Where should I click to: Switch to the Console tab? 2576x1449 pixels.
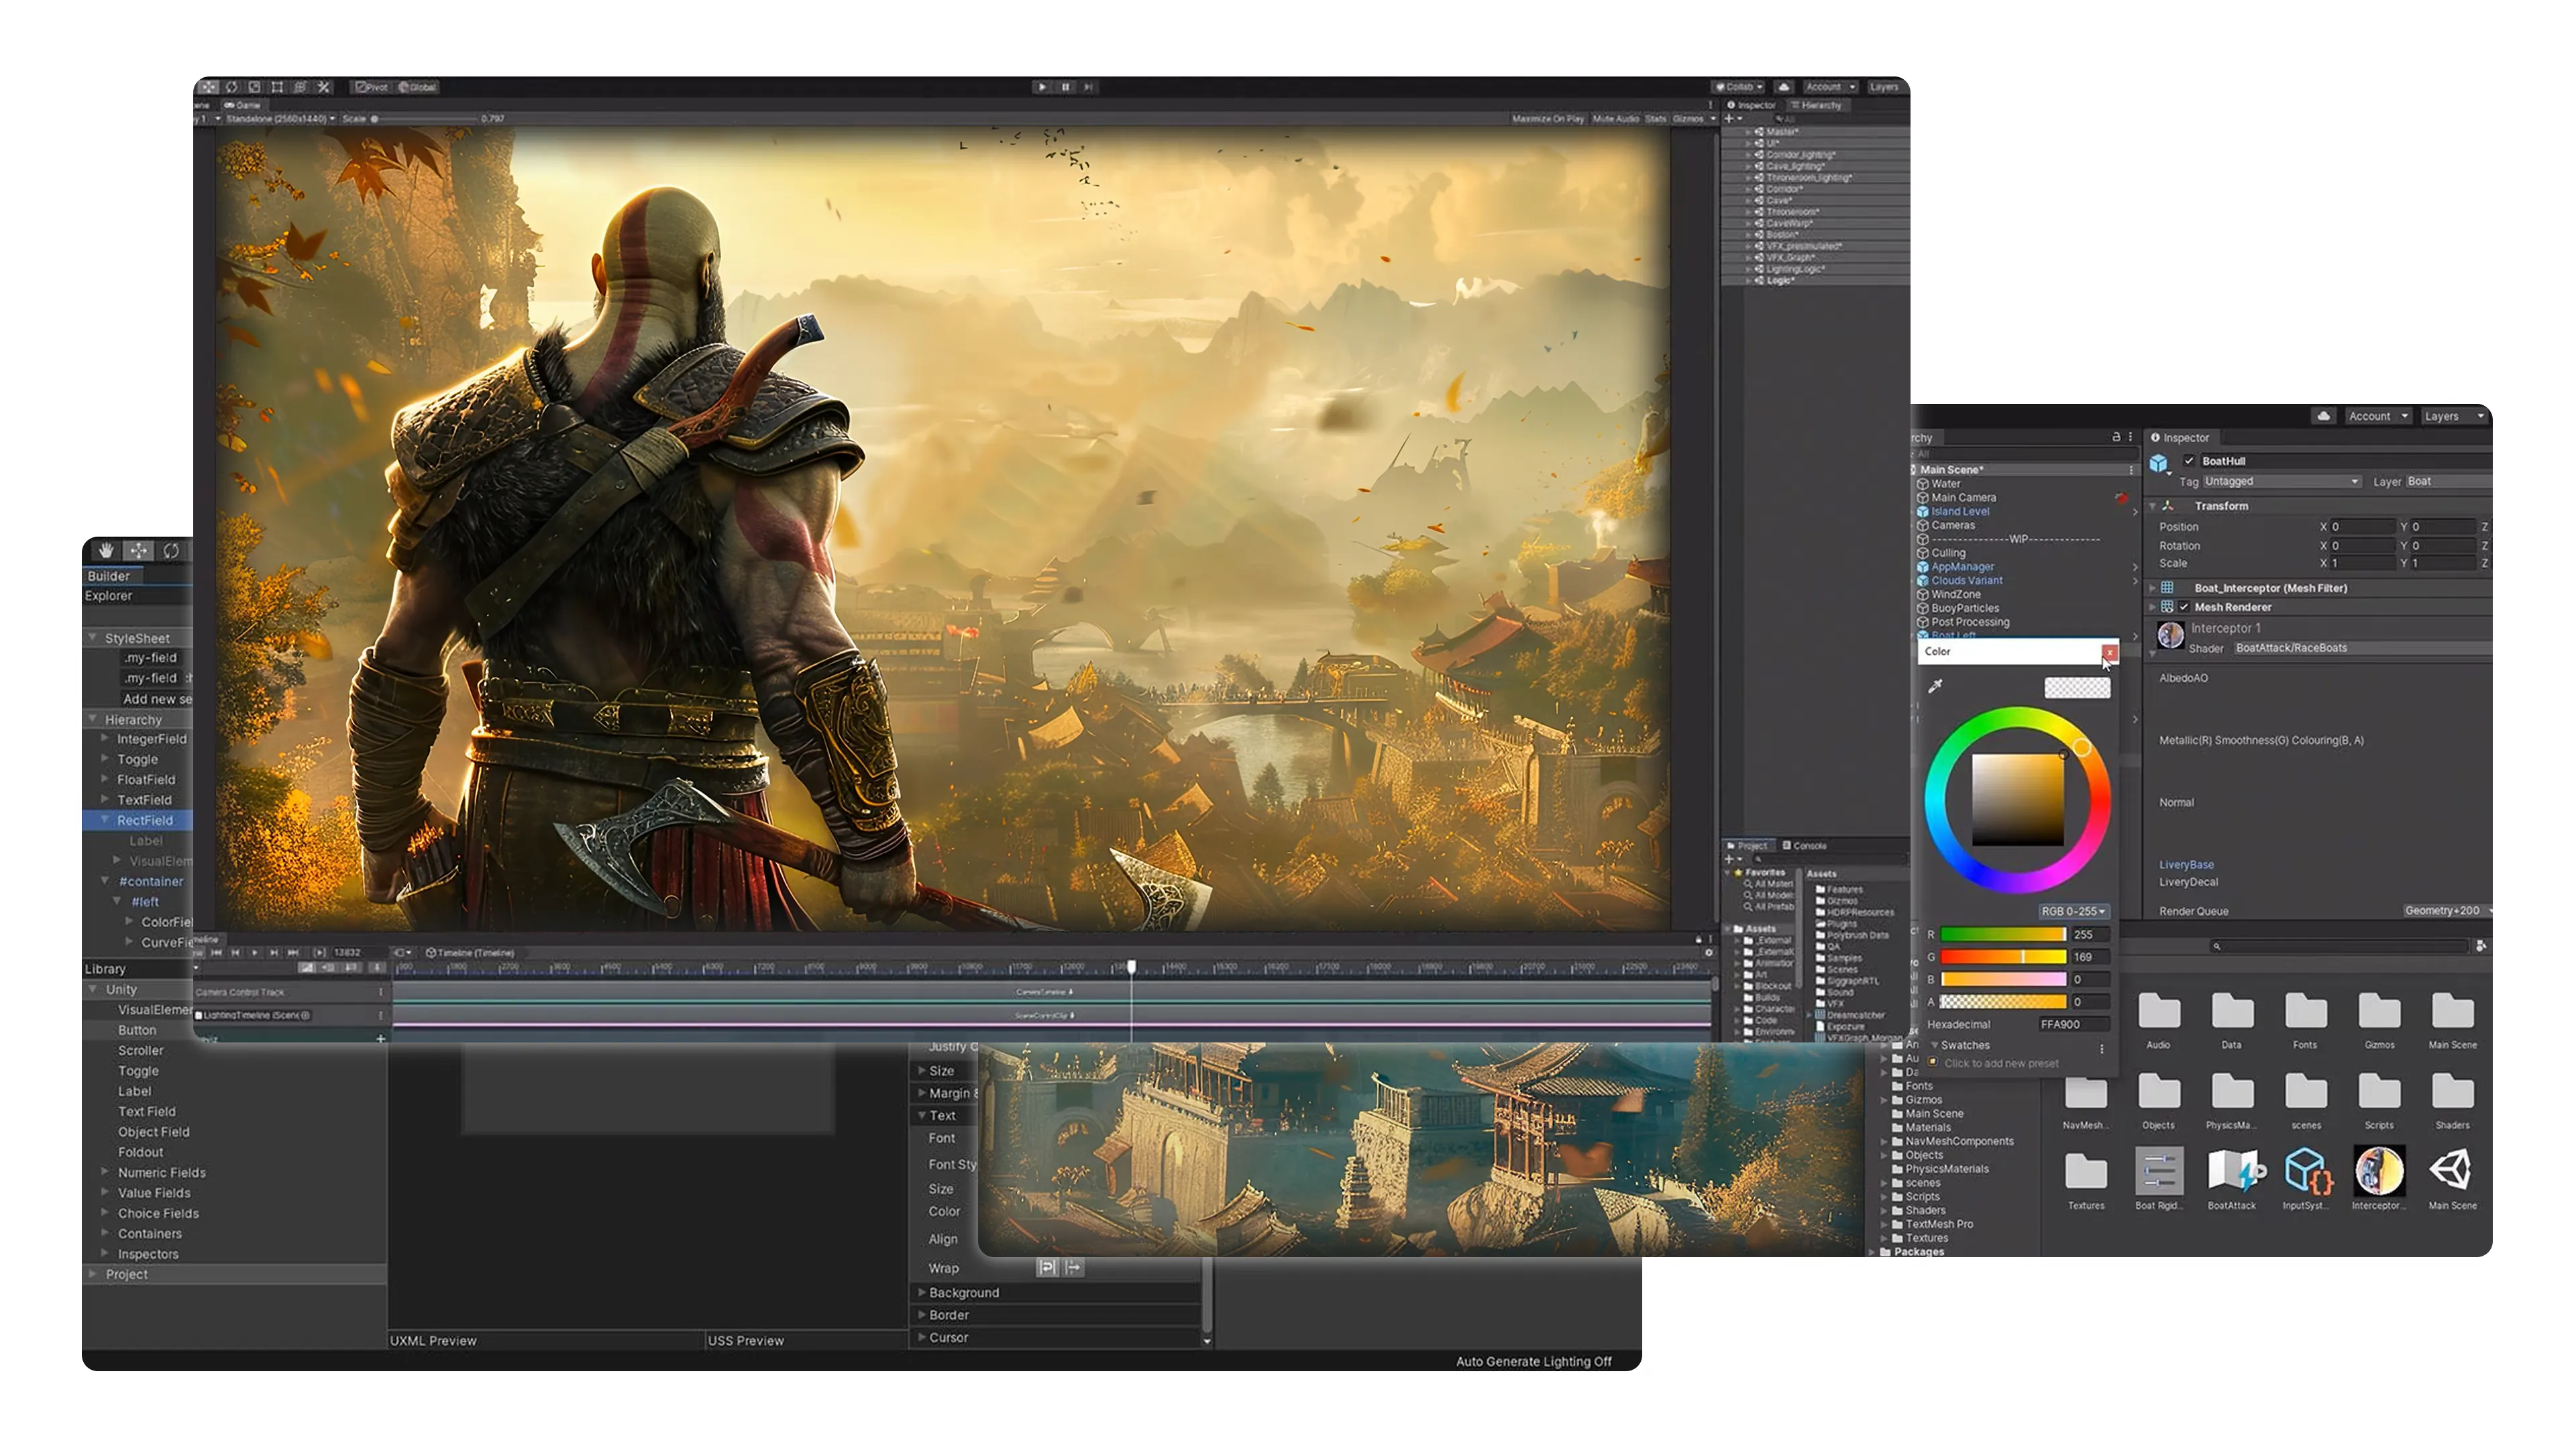[x=1805, y=846]
